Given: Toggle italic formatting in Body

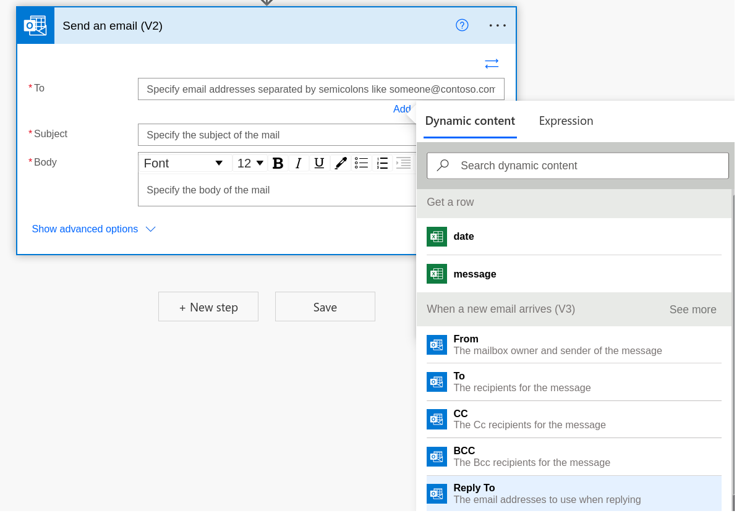Looking at the screenshot, I should [x=298, y=163].
